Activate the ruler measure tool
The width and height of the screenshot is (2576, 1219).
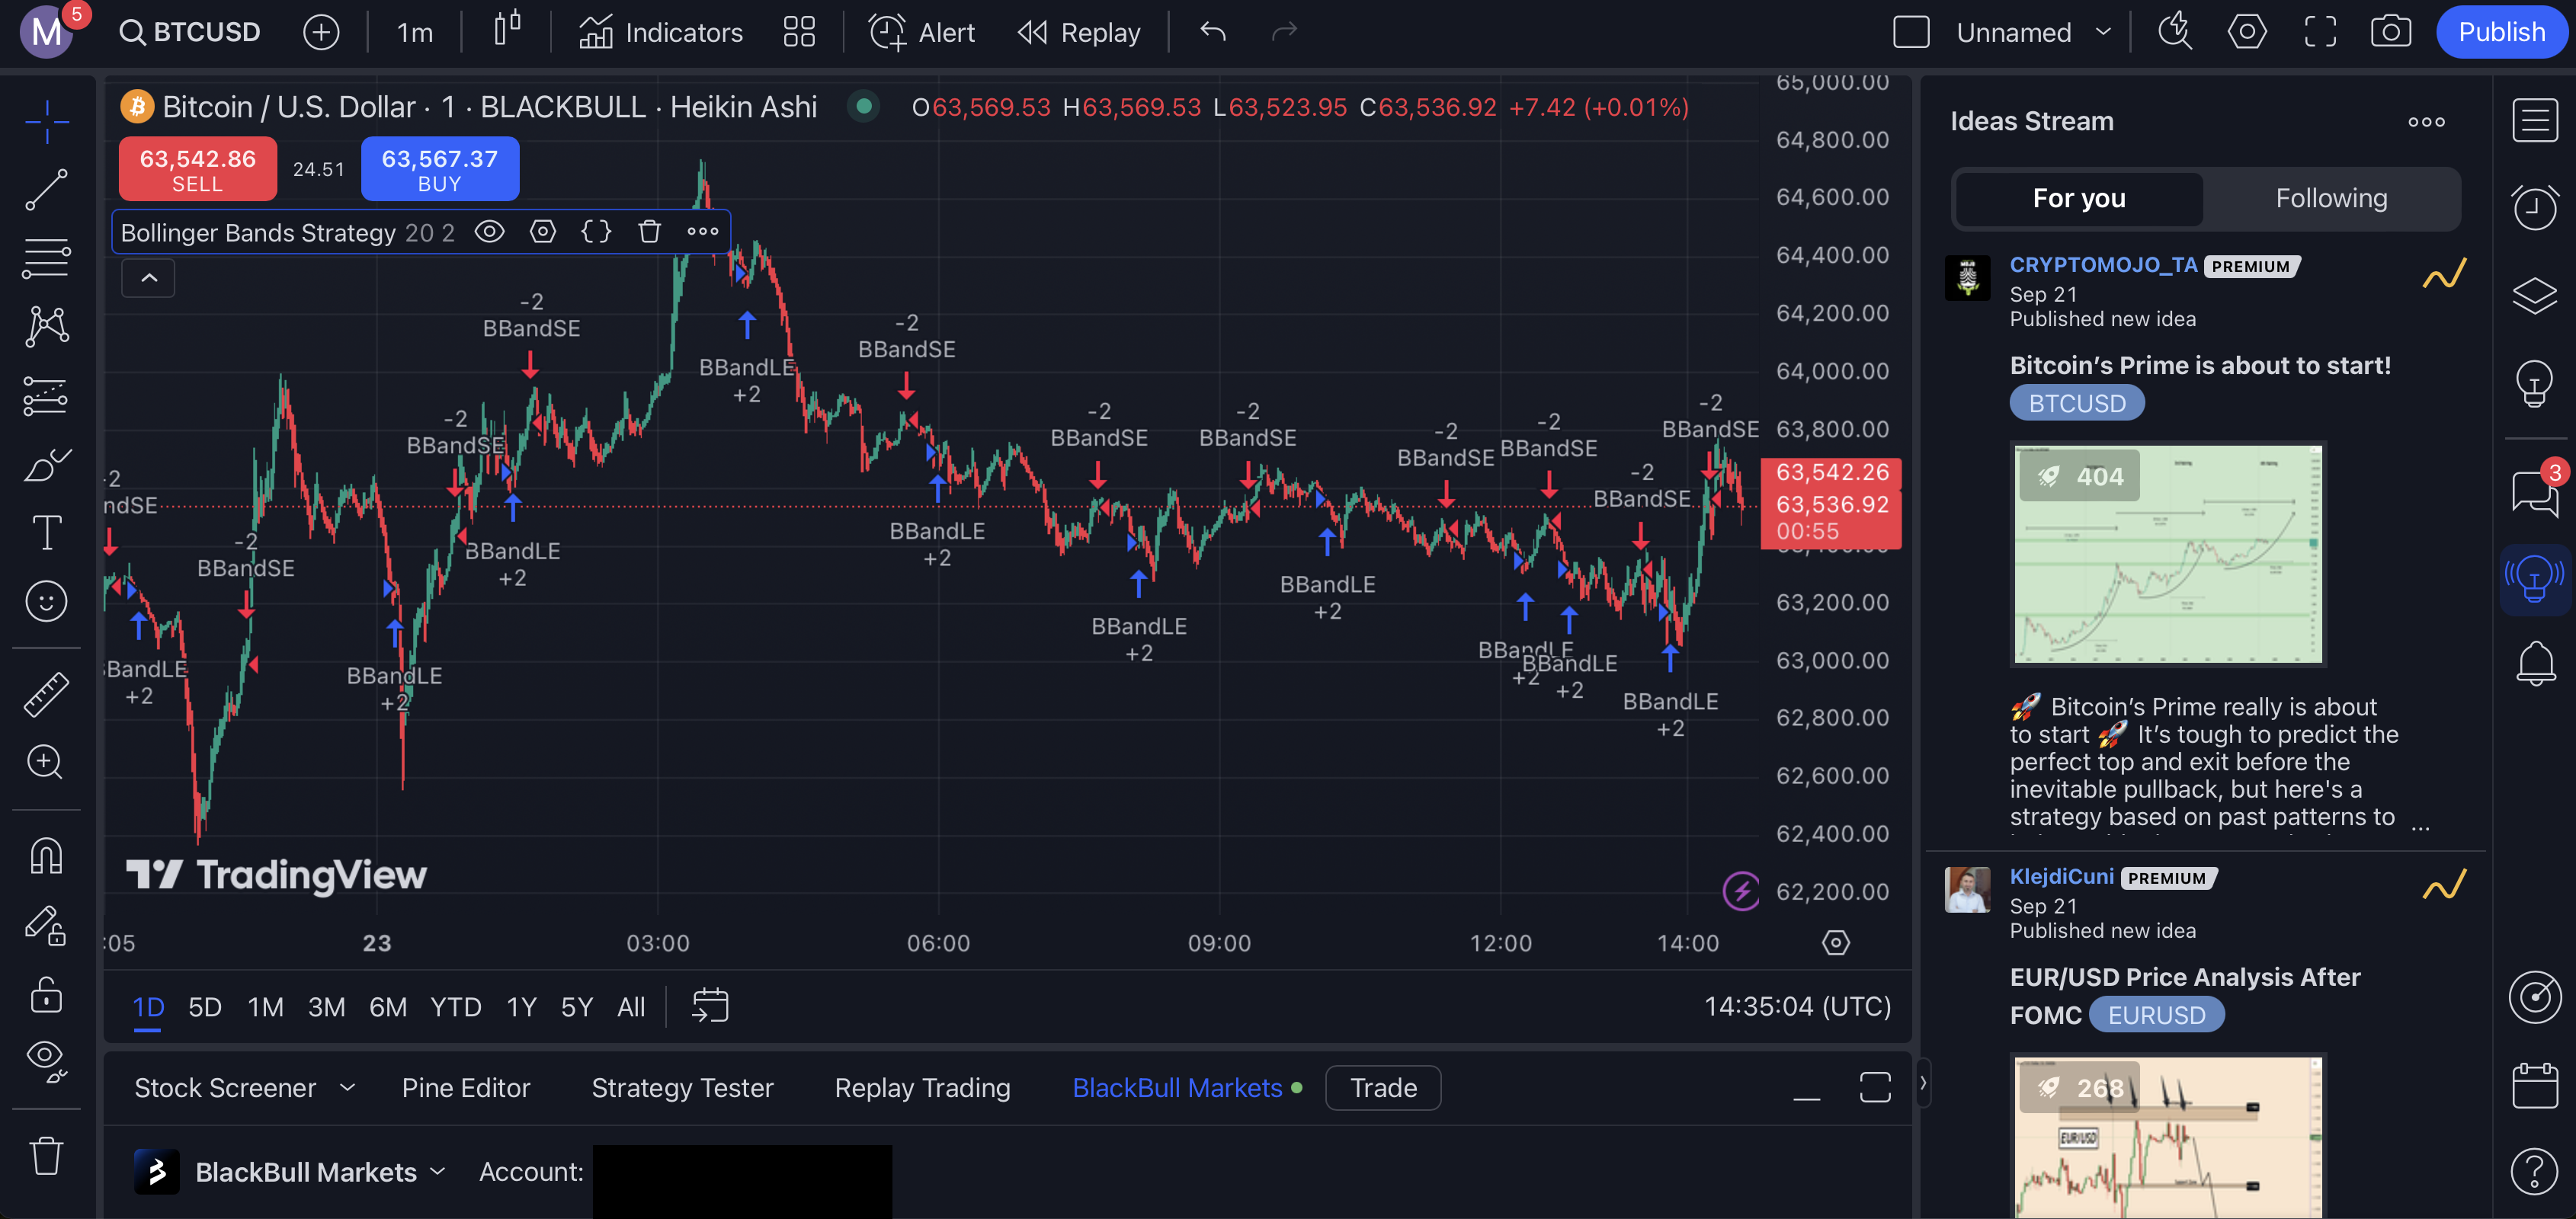(x=46, y=693)
